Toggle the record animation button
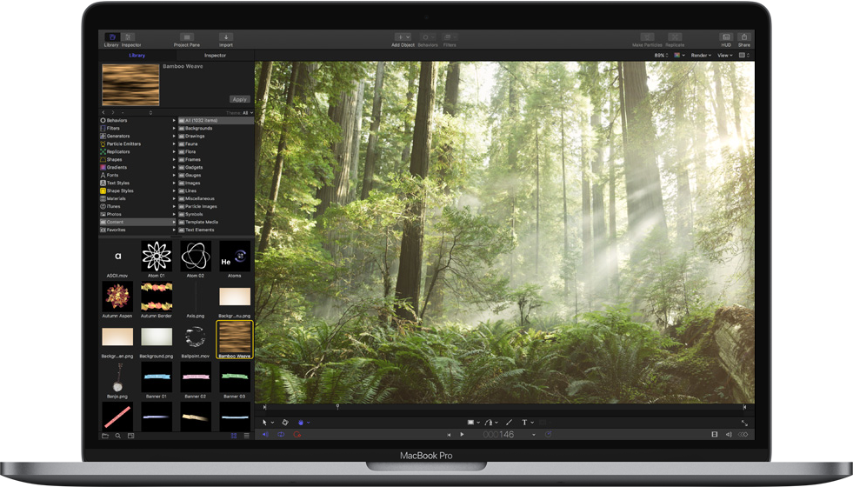The height and width of the screenshot is (487, 853). (297, 434)
